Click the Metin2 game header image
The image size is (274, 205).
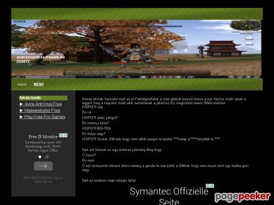136,49
